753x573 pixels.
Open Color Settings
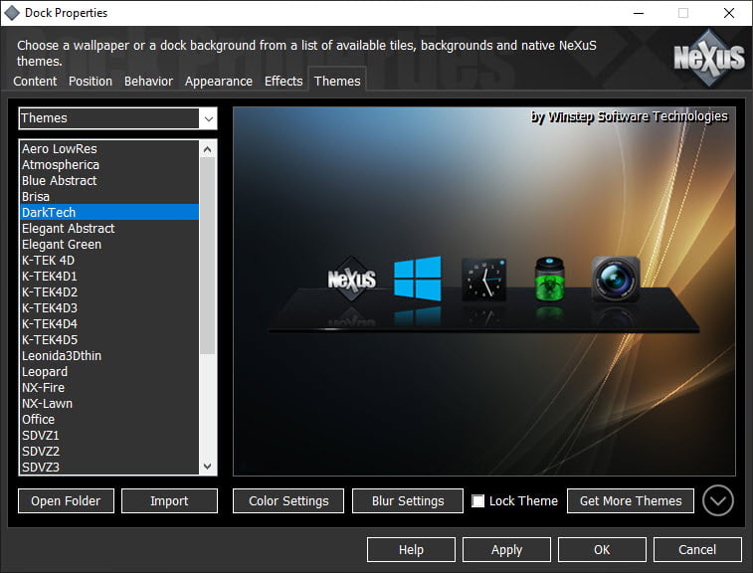[288, 501]
